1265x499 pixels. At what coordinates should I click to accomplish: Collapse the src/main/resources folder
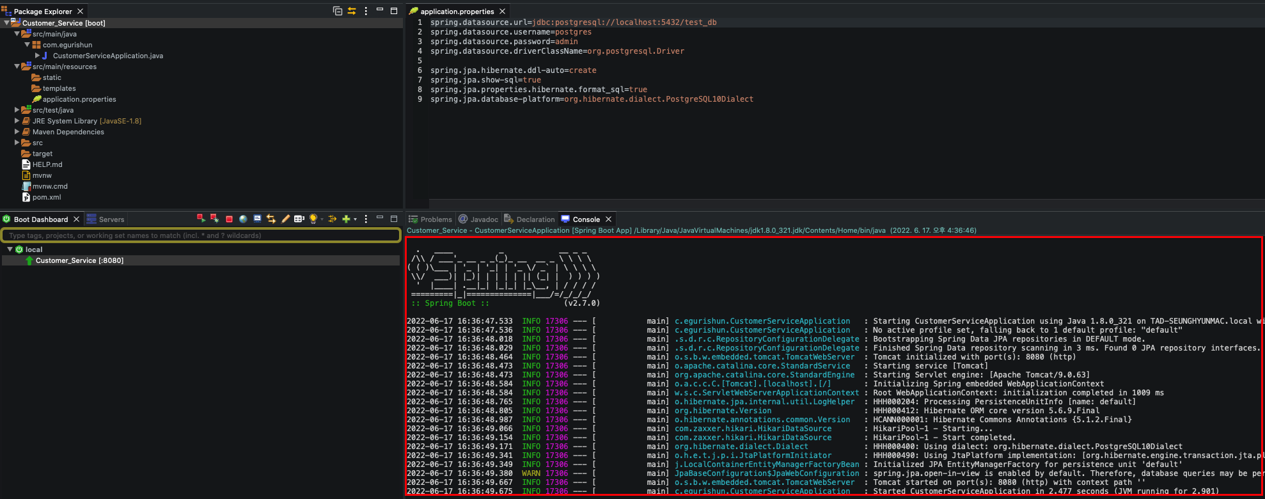[17, 67]
